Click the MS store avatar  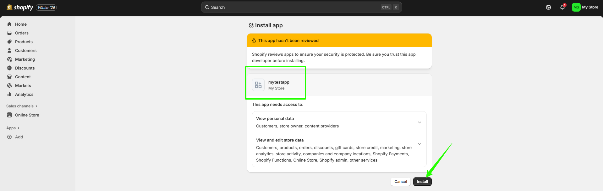coord(576,7)
